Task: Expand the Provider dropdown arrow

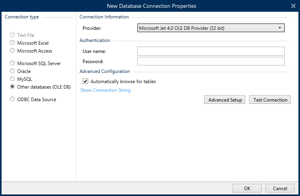Action: coord(280,28)
